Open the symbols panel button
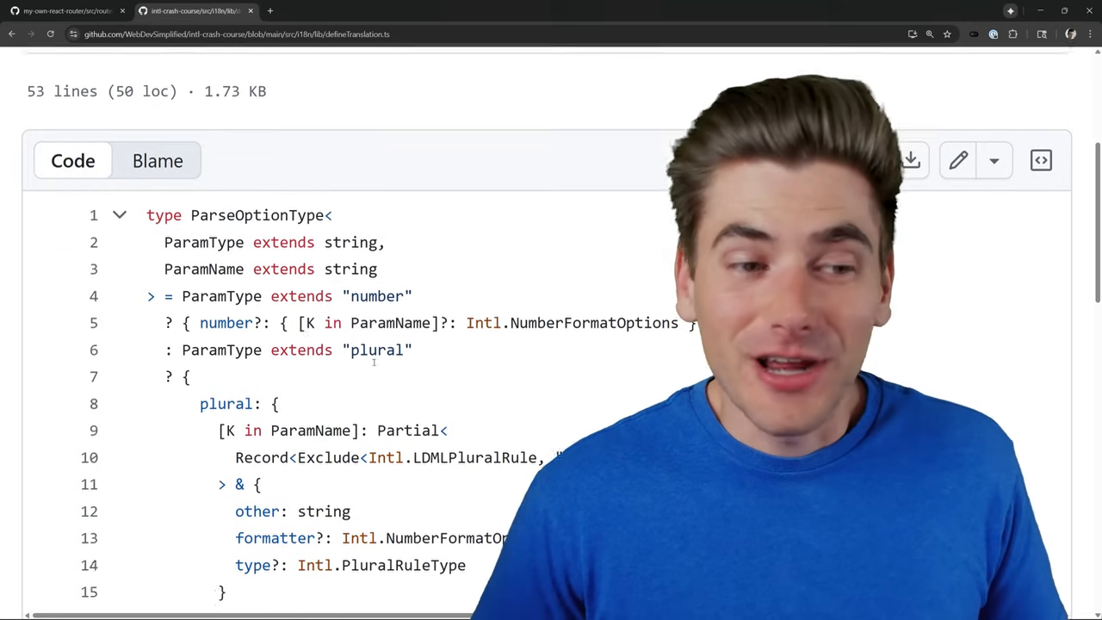Viewport: 1102px width, 620px height. pos(1041,160)
